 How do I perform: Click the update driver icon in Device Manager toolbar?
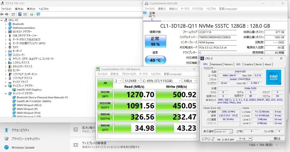click(32, 14)
